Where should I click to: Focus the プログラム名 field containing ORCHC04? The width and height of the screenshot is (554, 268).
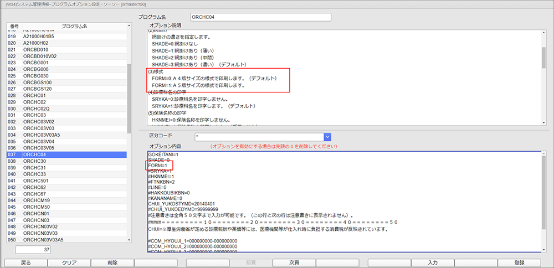[x=260, y=17]
